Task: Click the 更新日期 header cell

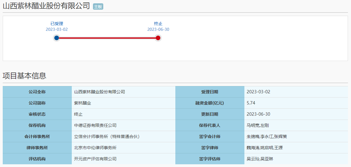Action: (210, 114)
